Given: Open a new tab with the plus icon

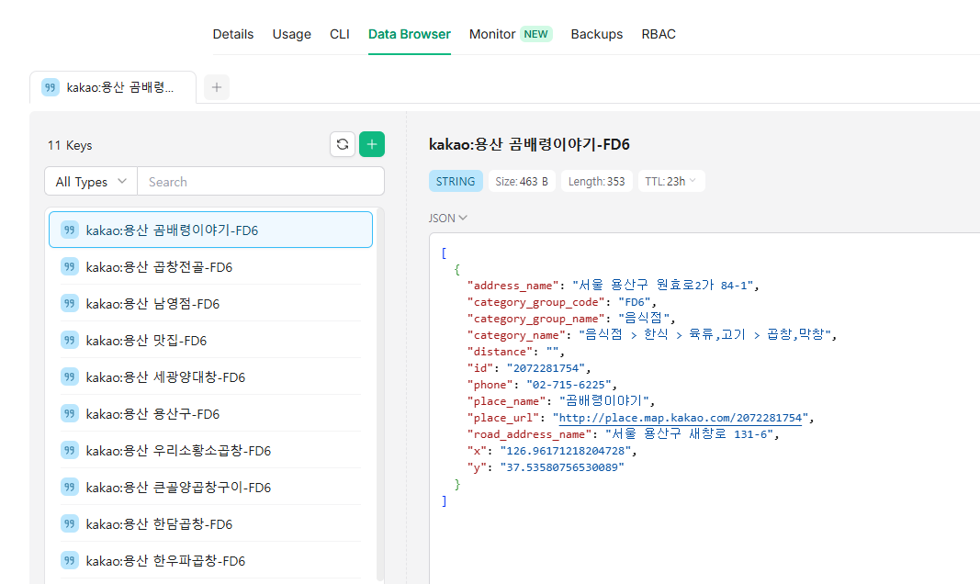Looking at the screenshot, I should point(217,87).
